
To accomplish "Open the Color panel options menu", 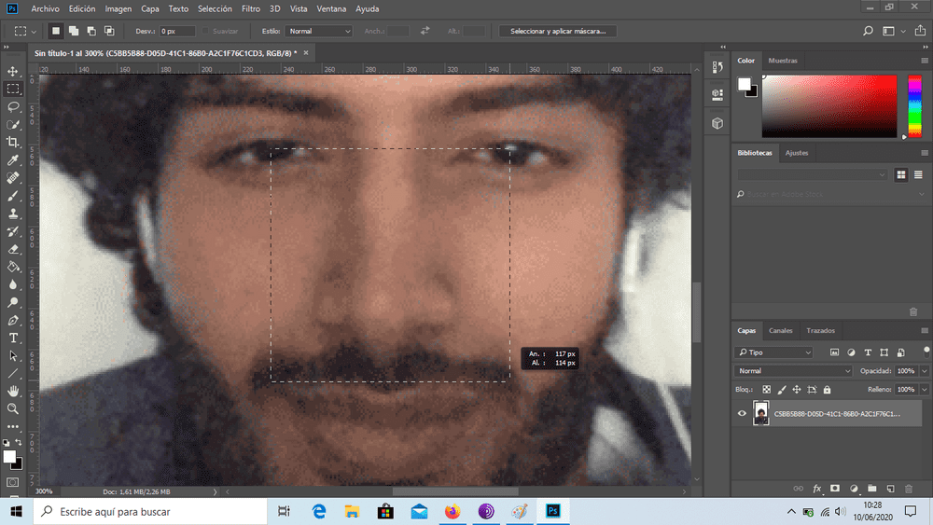I will point(924,61).
